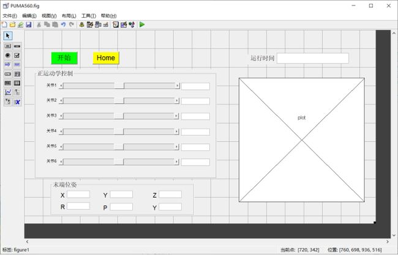This screenshot has height=255, width=398.
Task: Open the Toolbar Editor icon
Action: tap(106, 24)
